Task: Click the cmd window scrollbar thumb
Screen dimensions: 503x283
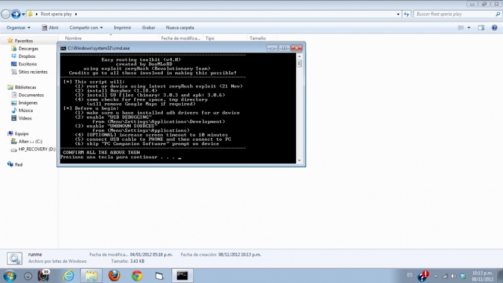Action: click(299, 64)
